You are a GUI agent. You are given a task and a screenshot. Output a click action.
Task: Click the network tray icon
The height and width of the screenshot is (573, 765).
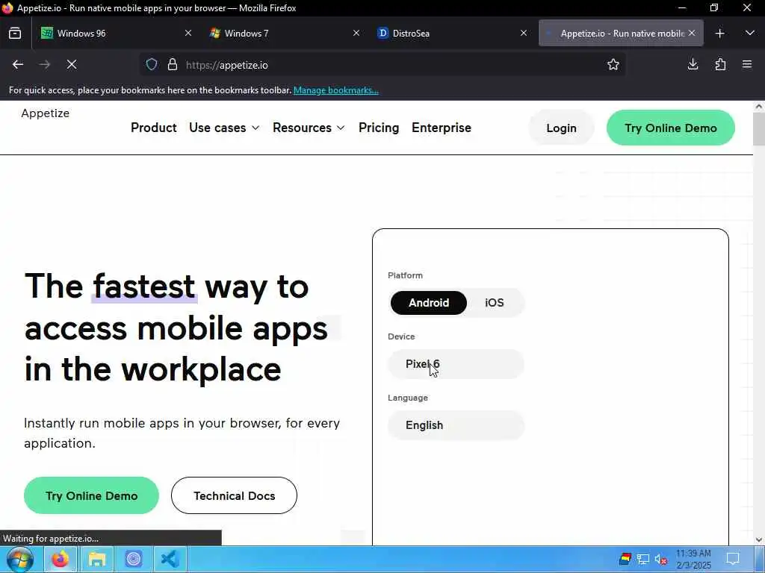pos(643,560)
